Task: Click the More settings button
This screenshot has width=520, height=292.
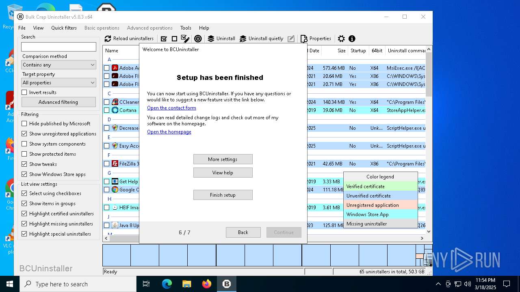Action: [223, 159]
